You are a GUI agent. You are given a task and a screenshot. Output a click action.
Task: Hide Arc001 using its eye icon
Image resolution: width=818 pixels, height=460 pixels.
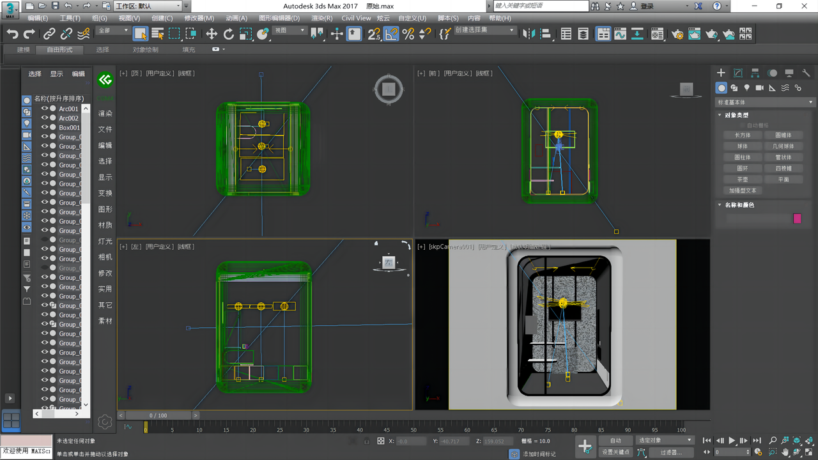click(45, 109)
